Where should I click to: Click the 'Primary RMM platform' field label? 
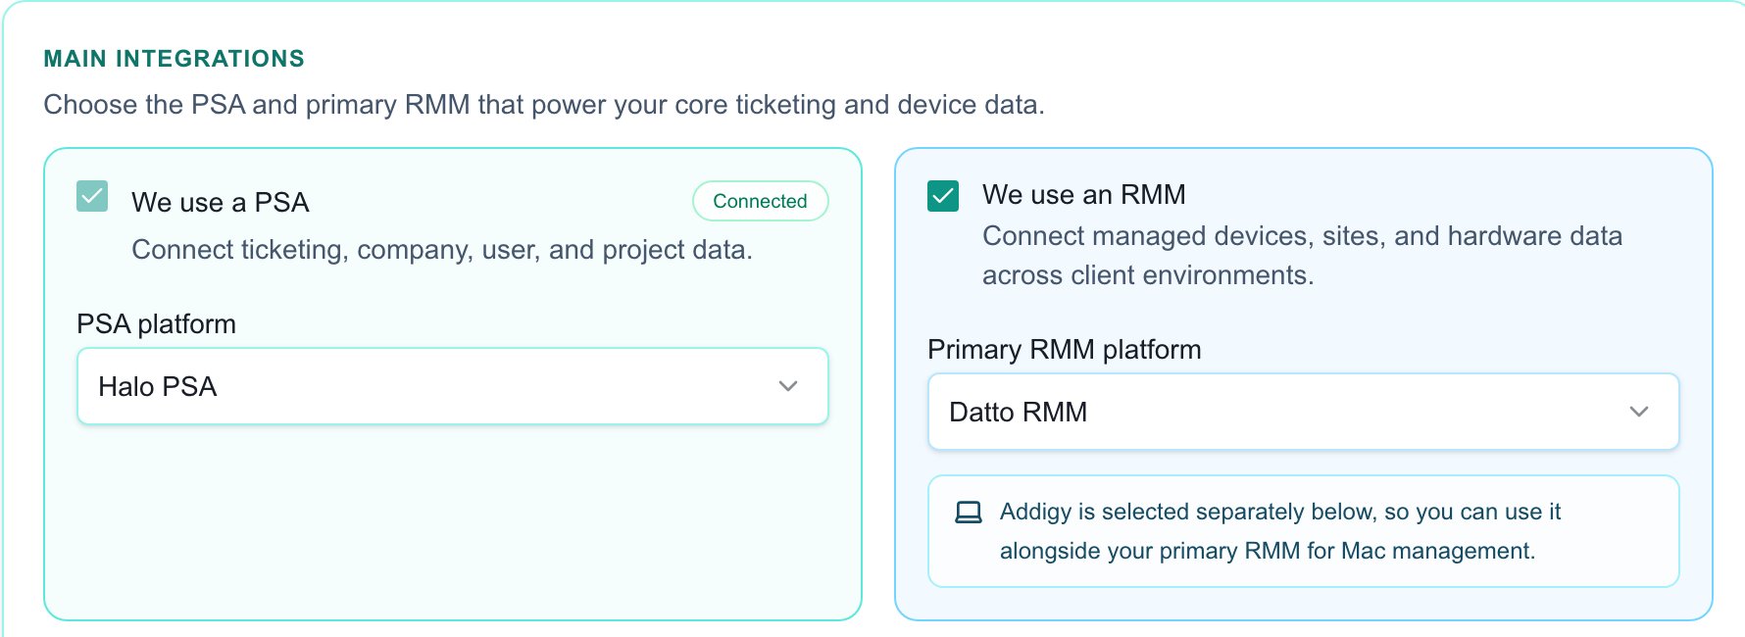pyautogui.click(x=1065, y=350)
